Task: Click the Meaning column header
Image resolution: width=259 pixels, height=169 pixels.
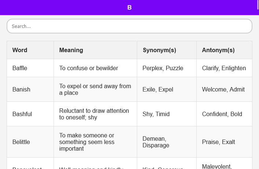Action: (71, 50)
